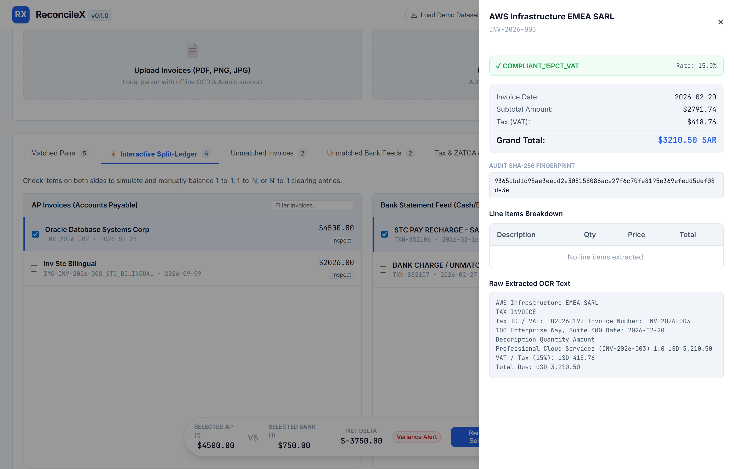734x469 pixels.
Task: Click the audit SHA-256 fingerprint hash box
Action: [x=606, y=185]
